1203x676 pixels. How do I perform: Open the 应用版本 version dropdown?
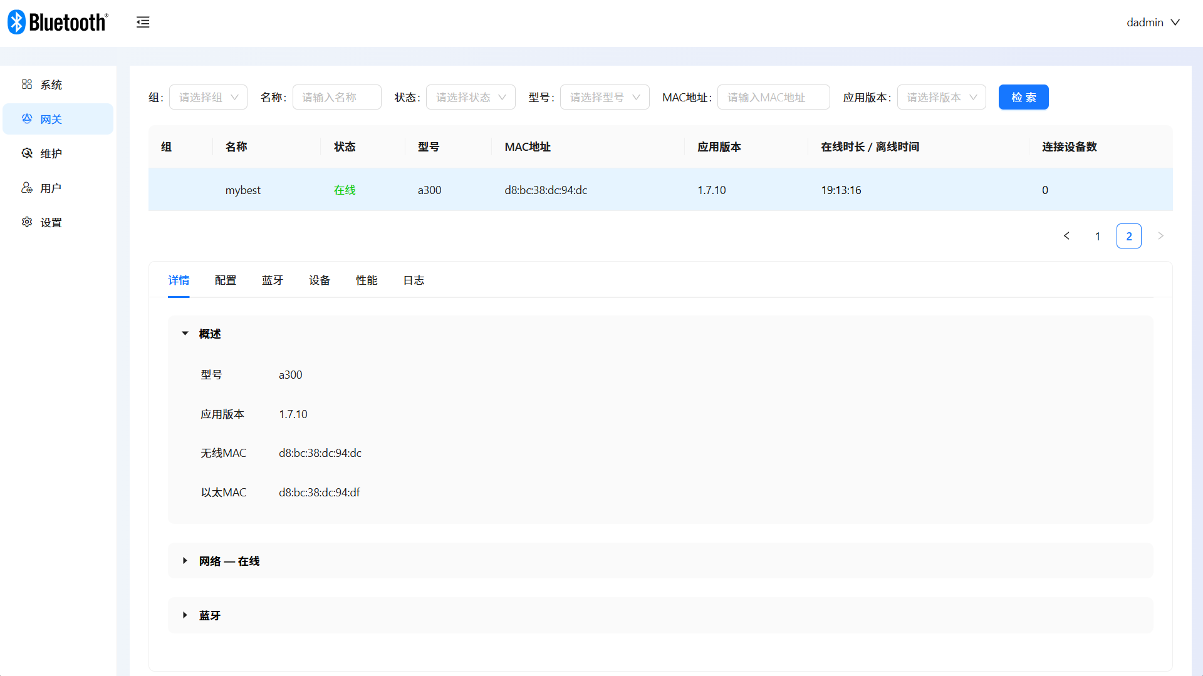tap(941, 98)
